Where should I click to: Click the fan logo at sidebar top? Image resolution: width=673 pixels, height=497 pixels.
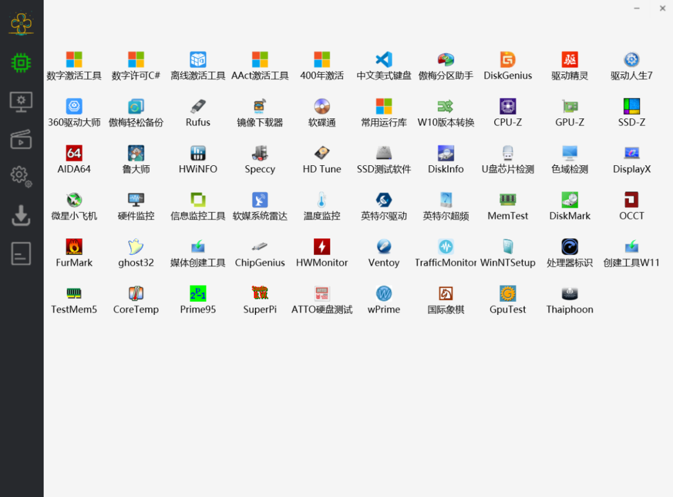coord(21,23)
